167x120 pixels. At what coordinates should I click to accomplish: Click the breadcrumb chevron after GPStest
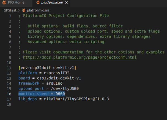coord(19,10)
